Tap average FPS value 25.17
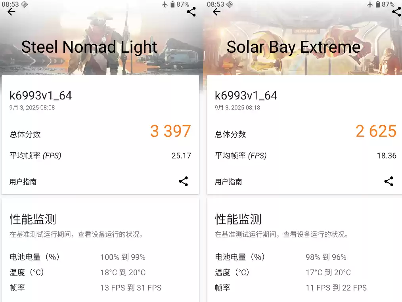 pyautogui.click(x=181, y=155)
